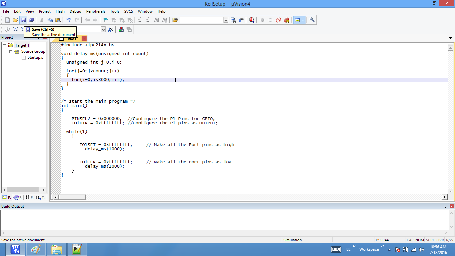This screenshot has width=455, height=256.
Task: Open the Flash menu
Action: (x=60, y=11)
